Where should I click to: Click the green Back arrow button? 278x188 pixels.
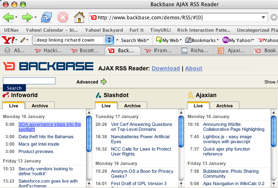pos(9,18)
